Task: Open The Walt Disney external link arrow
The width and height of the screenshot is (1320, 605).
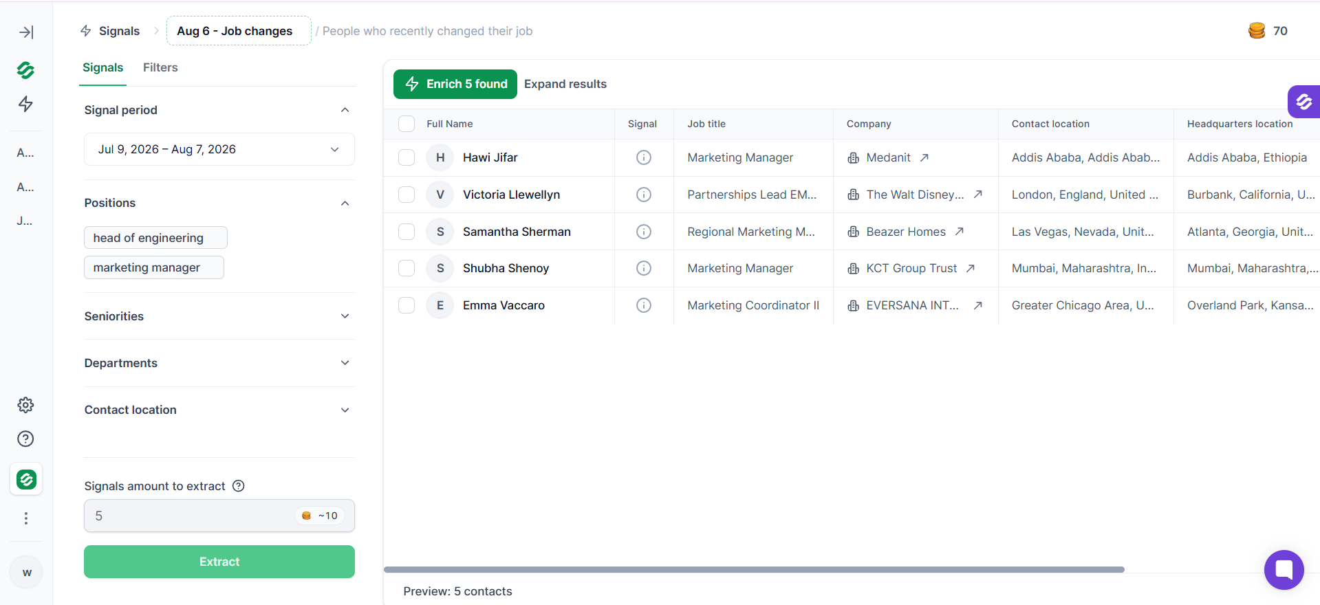Action: pyautogui.click(x=977, y=195)
